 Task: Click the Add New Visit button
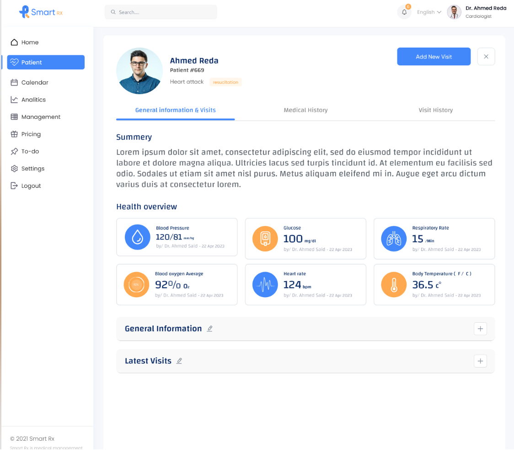tap(434, 56)
